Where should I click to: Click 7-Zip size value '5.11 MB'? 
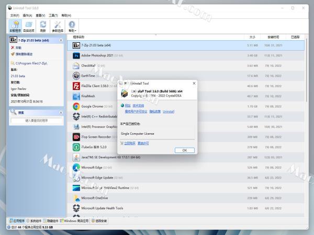coord(253,45)
